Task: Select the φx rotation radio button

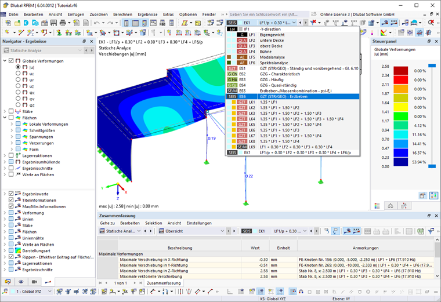Action: click(18, 92)
